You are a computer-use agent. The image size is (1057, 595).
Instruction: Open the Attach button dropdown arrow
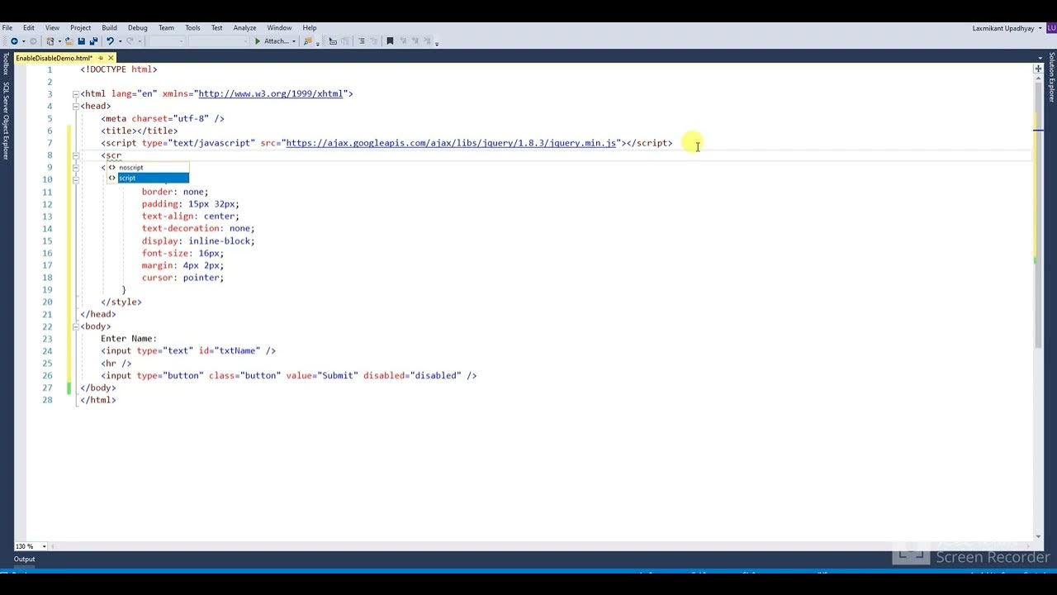point(294,41)
